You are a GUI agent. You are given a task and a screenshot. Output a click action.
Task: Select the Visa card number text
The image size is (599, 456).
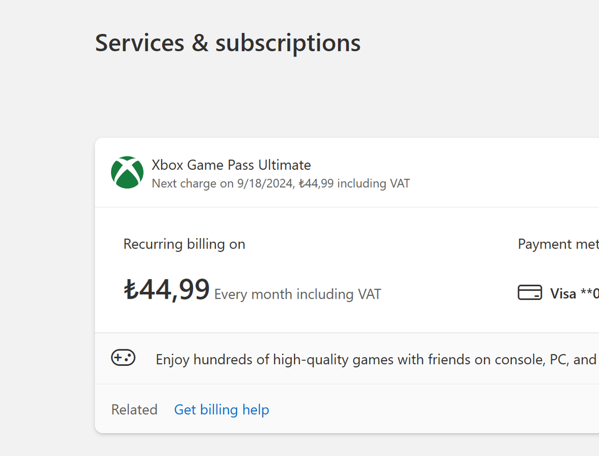tap(574, 294)
